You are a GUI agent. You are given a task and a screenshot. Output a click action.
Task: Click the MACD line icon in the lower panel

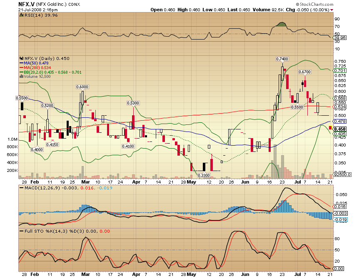[x=22, y=188]
